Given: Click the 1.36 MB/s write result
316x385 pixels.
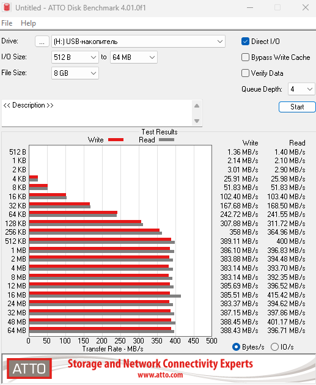Looking at the screenshot, I should coord(243,152).
